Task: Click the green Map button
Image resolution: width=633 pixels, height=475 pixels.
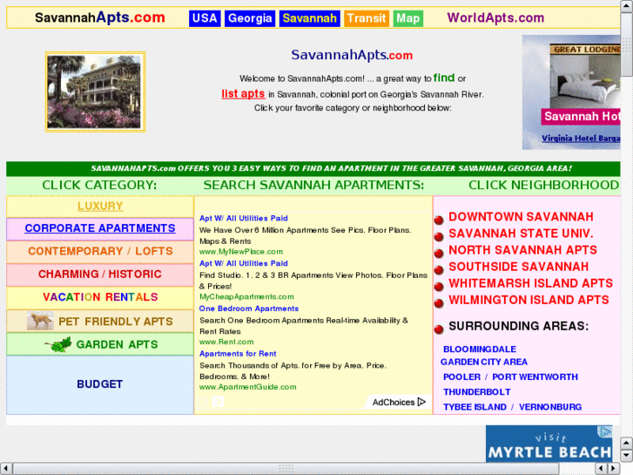Action: click(407, 18)
